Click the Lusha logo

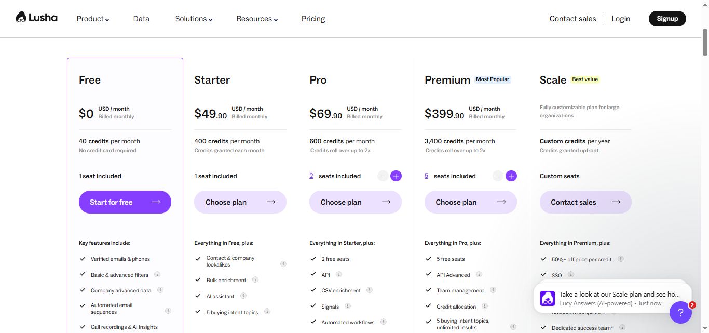click(x=36, y=17)
